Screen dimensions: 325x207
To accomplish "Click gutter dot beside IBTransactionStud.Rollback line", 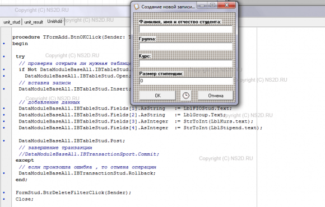I will [x=4, y=173].
